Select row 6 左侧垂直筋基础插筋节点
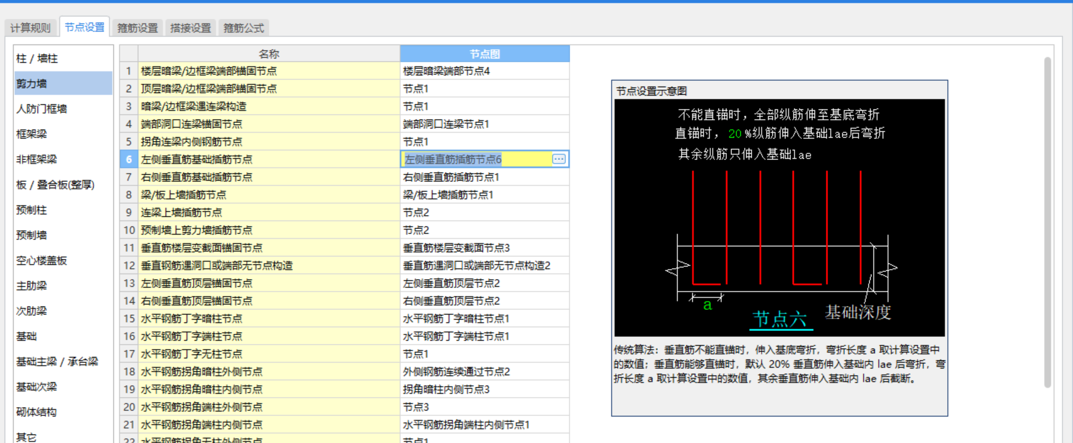1073x443 pixels. pos(269,159)
